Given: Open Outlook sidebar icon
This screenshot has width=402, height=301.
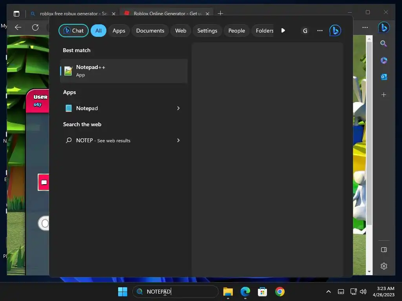Looking at the screenshot, I should pyautogui.click(x=384, y=77).
